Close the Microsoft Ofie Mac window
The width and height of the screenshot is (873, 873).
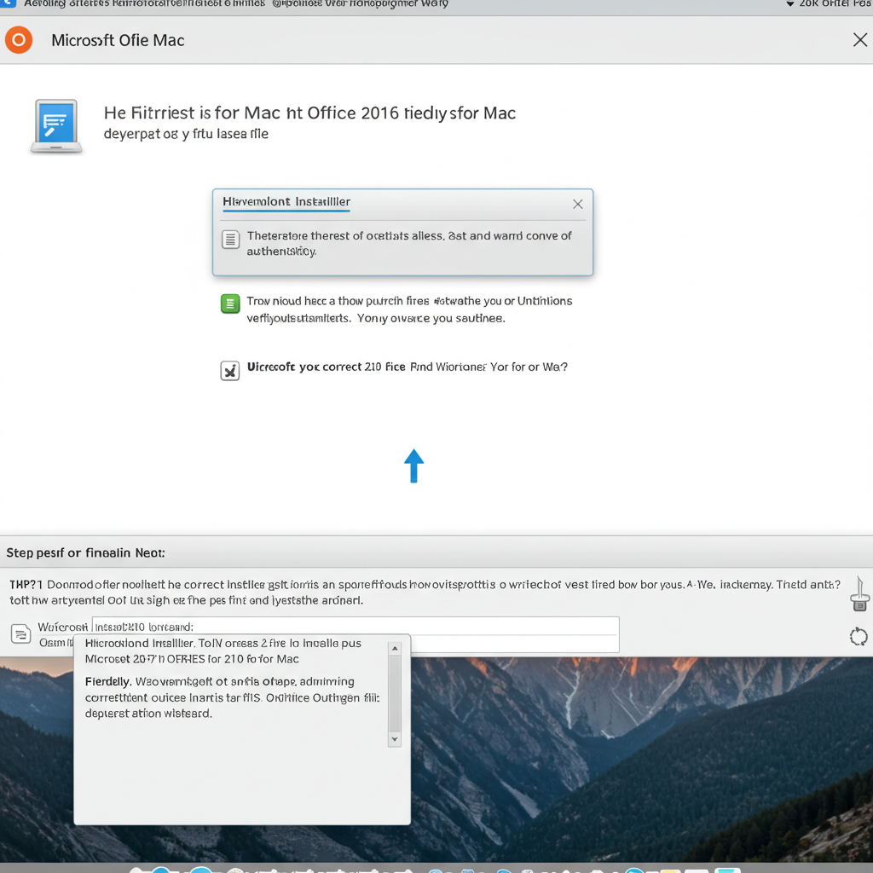(859, 39)
